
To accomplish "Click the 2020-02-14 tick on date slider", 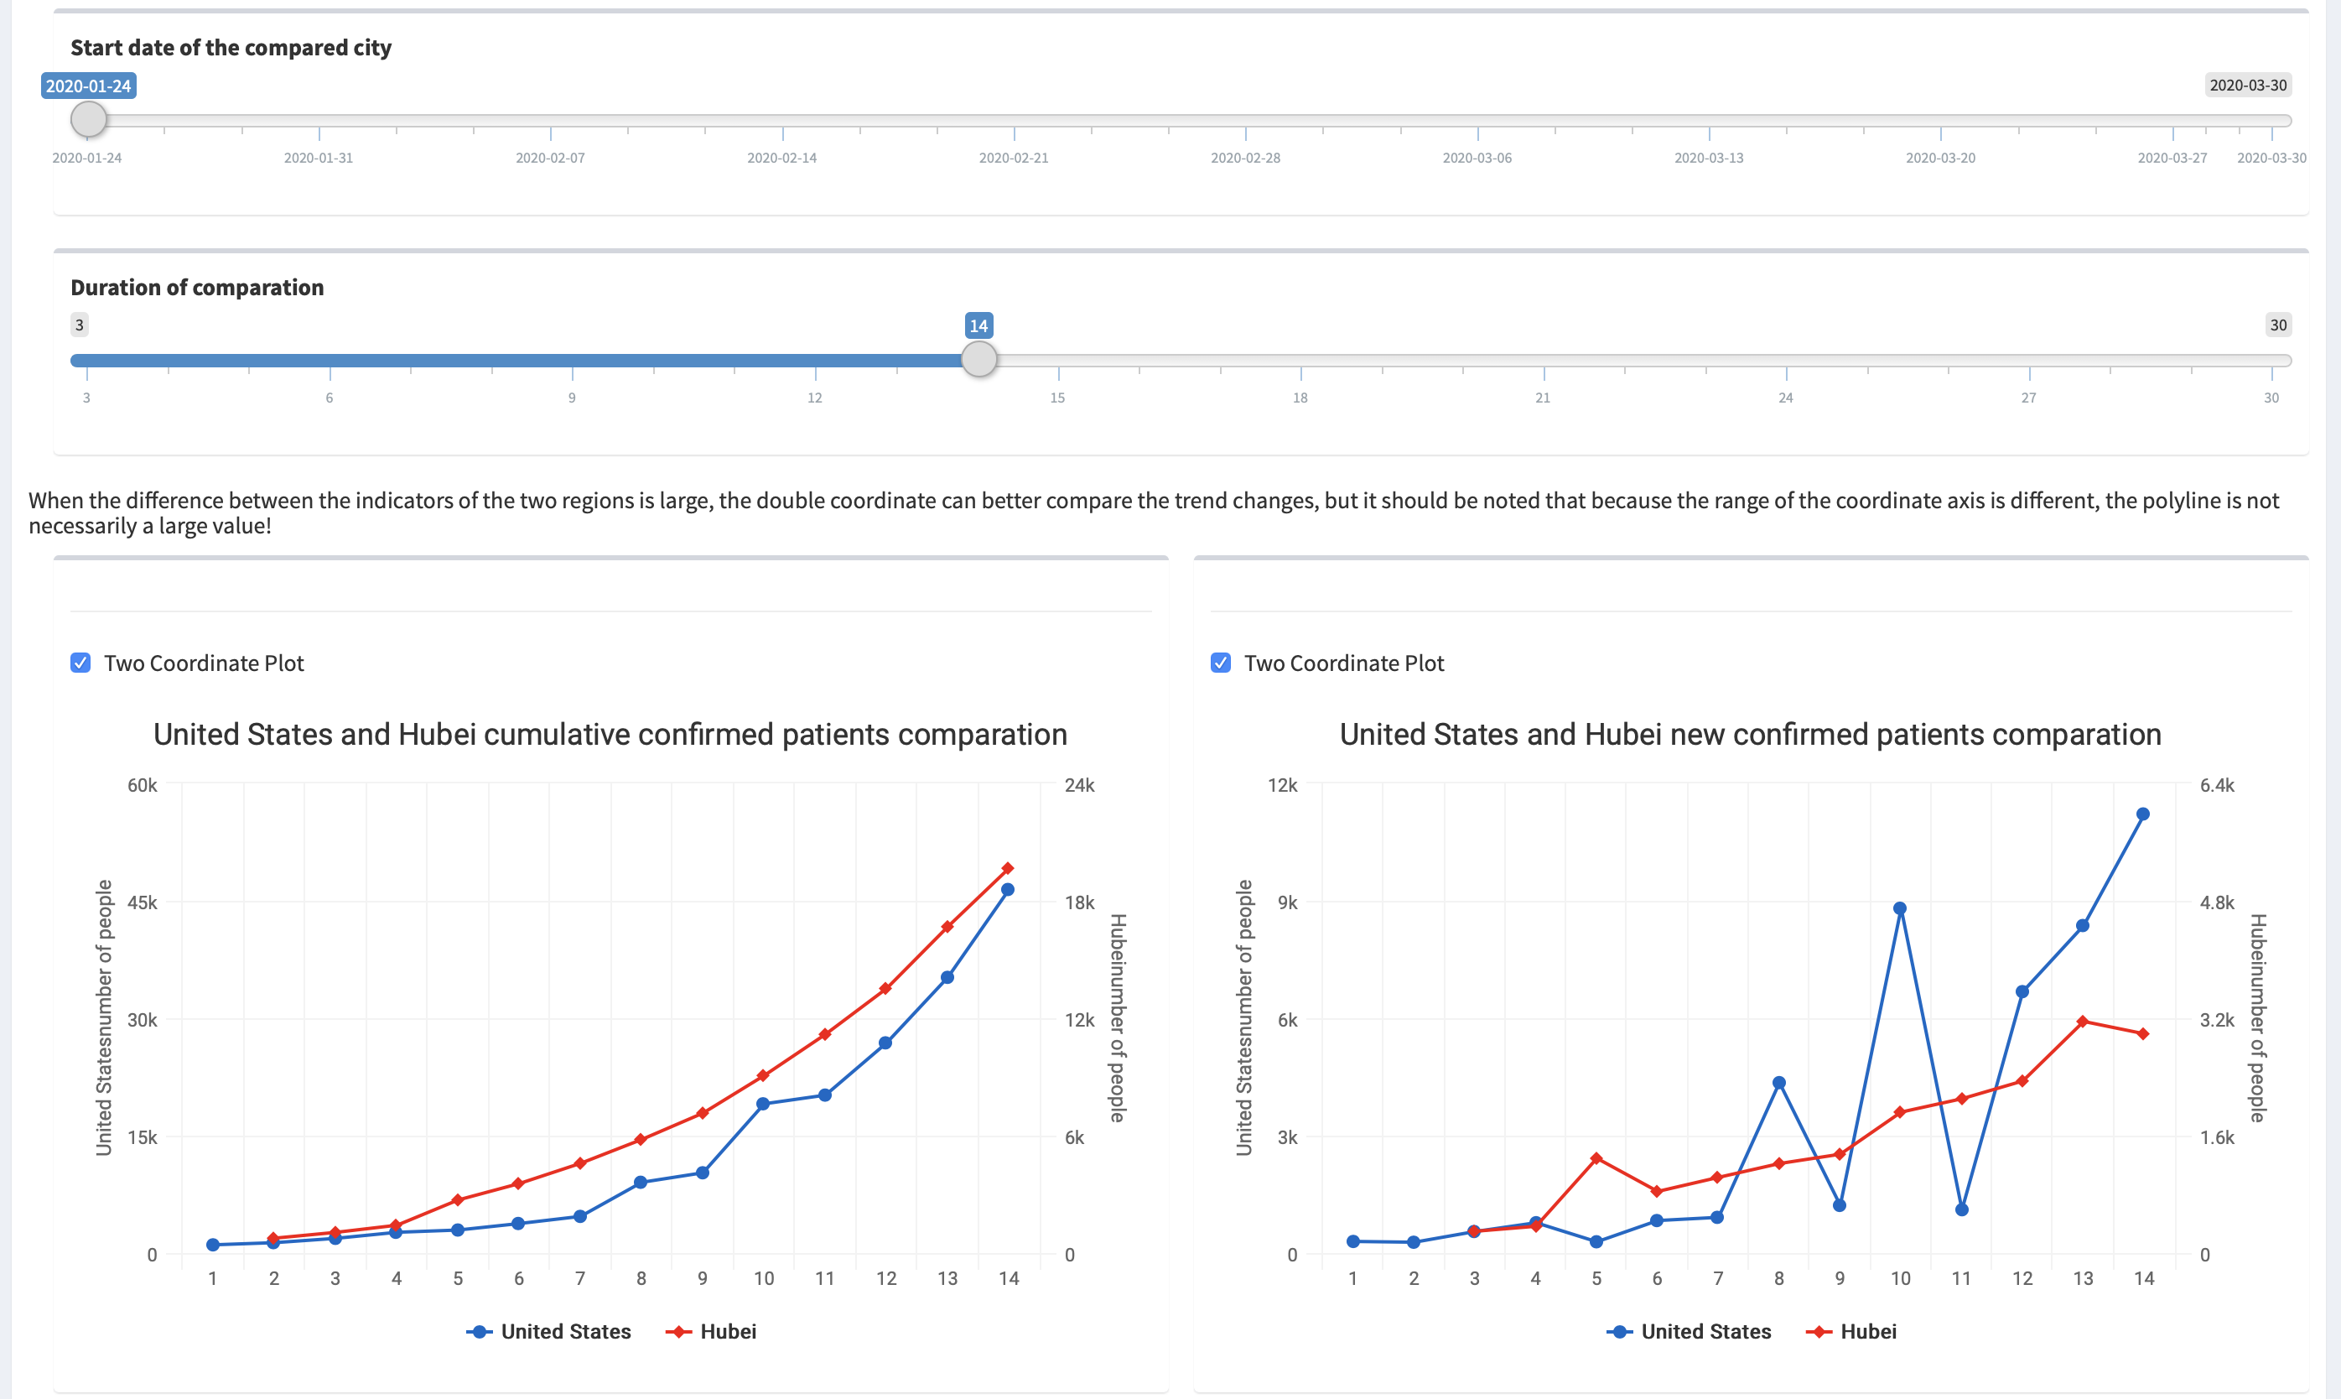I will point(782,158).
